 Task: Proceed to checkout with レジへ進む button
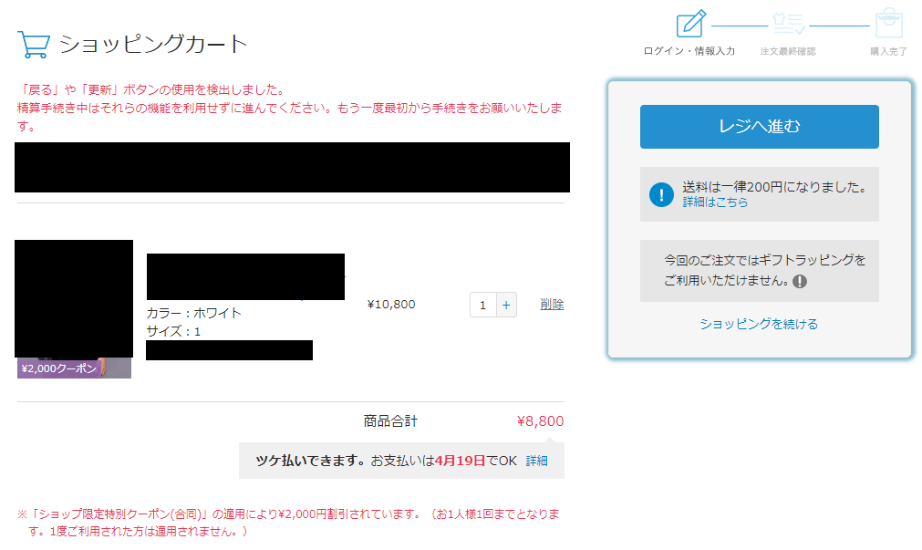[x=759, y=127]
